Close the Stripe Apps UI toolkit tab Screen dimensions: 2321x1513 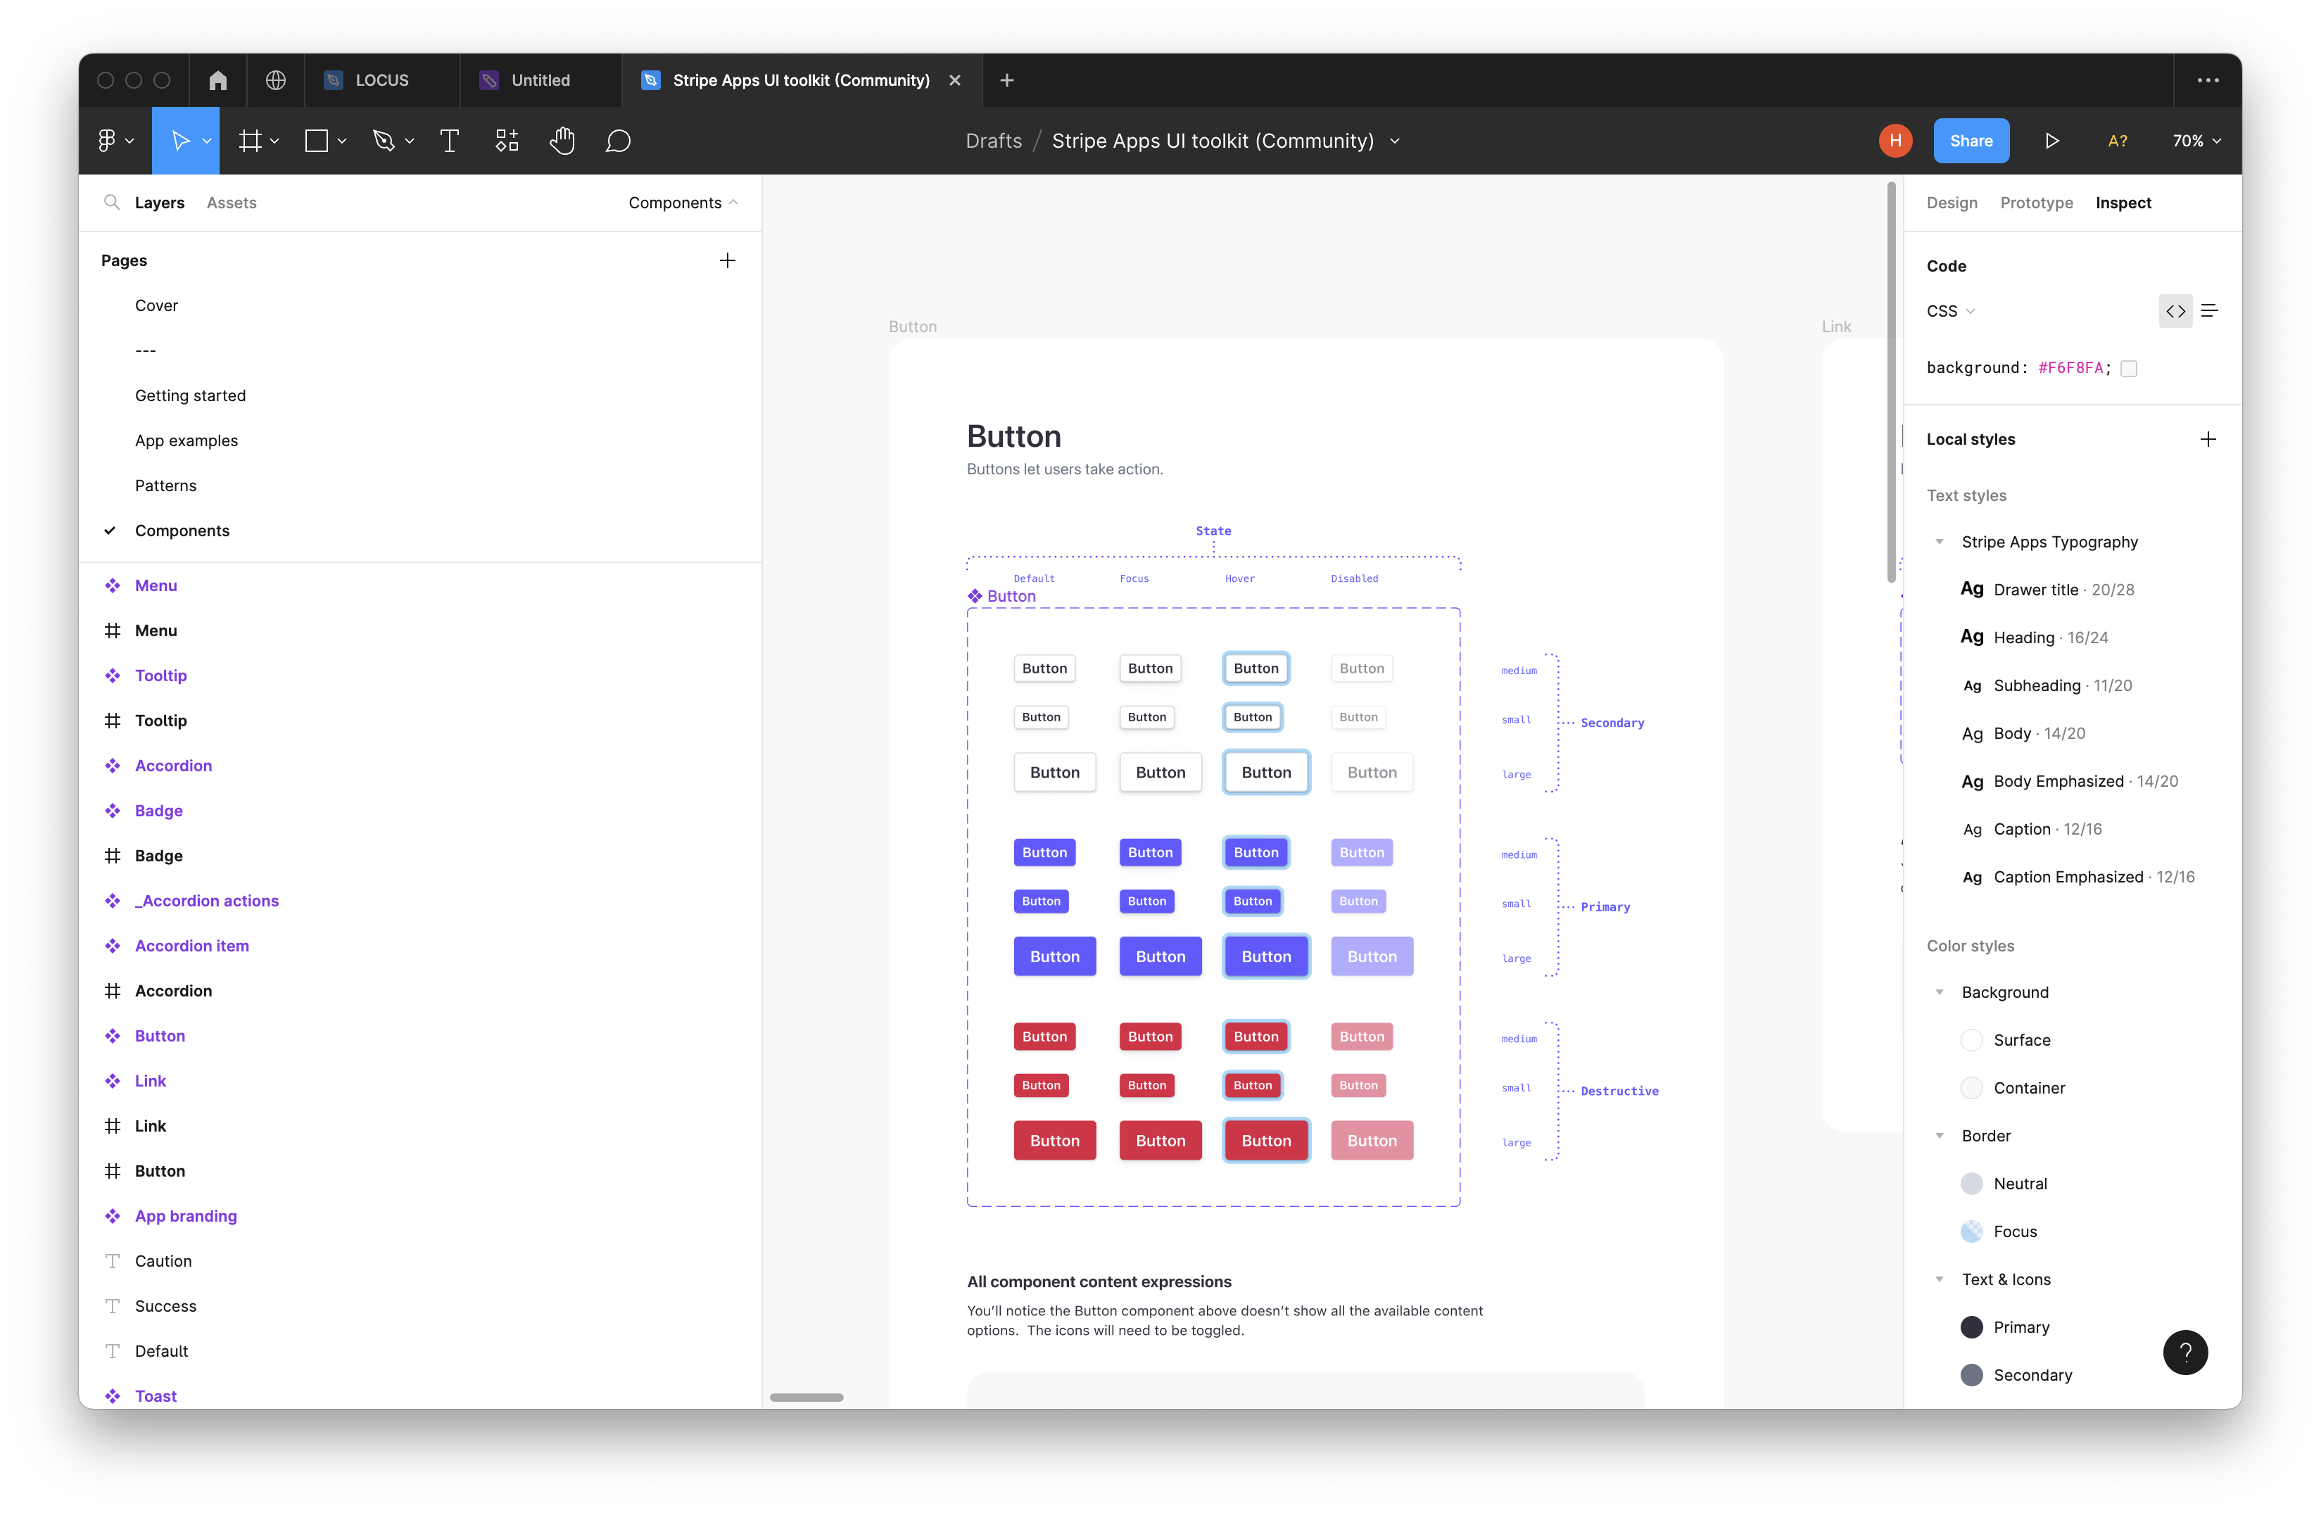(955, 80)
